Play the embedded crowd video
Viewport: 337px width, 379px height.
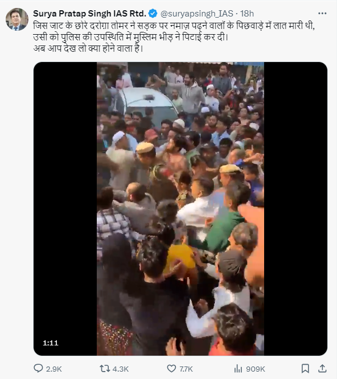[180, 209]
